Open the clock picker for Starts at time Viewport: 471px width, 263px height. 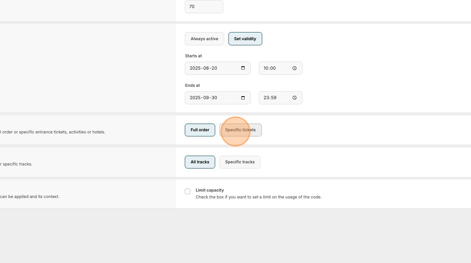(x=294, y=68)
